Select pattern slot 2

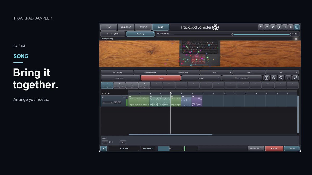pyautogui.click(x=120, y=85)
